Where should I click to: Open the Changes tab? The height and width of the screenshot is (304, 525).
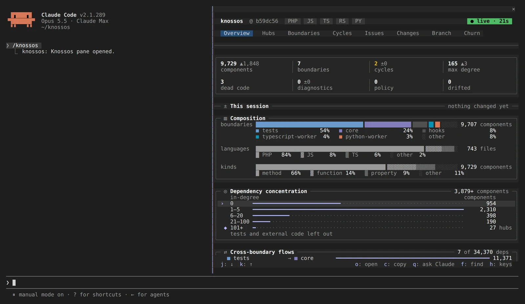pyautogui.click(x=408, y=33)
